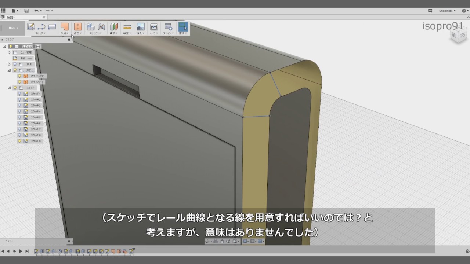The height and width of the screenshot is (264, 470).
Task: Hide スケッチ9 using its lit bulb
Action: click(19, 141)
